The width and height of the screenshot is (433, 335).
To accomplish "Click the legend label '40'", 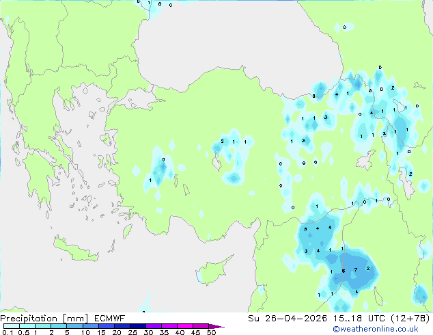I will coord(180,332).
